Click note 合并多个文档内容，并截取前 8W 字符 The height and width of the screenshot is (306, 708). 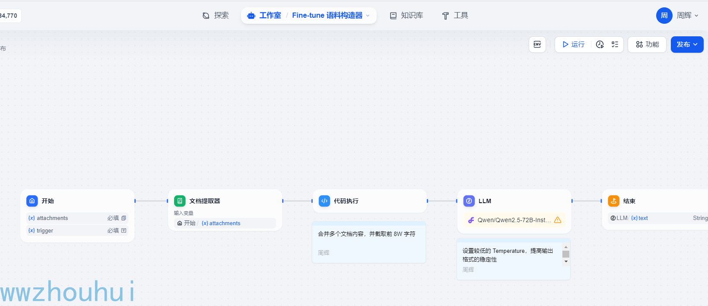click(x=367, y=234)
